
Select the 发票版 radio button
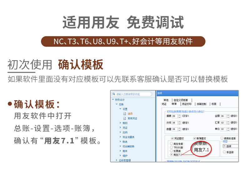tap(171, 151)
